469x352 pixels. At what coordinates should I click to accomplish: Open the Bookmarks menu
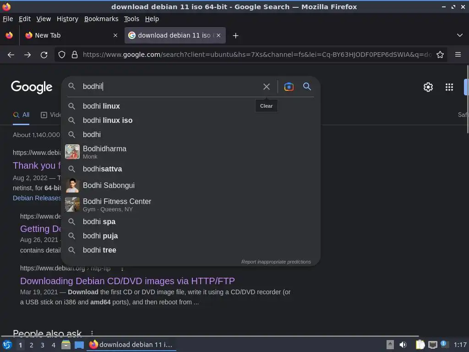tap(101, 19)
